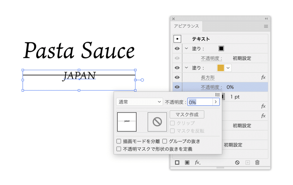
Task: Click the upper 初期設定 value
Action: click(242, 126)
